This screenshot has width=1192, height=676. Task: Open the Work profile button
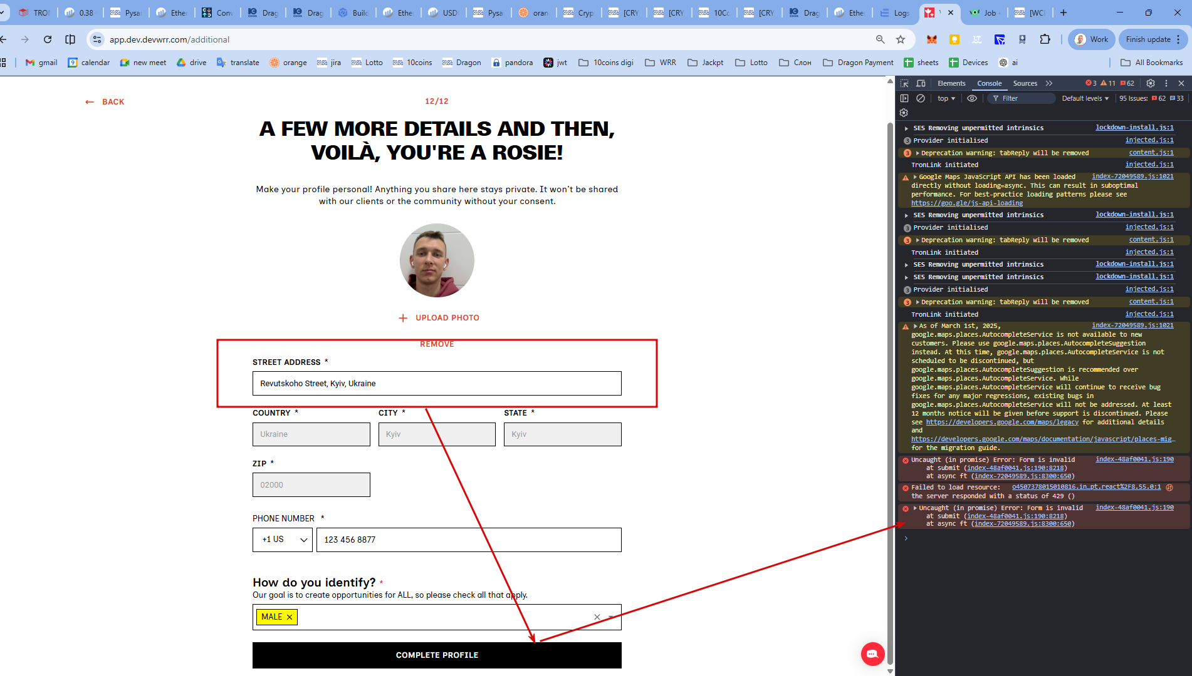point(1091,39)
